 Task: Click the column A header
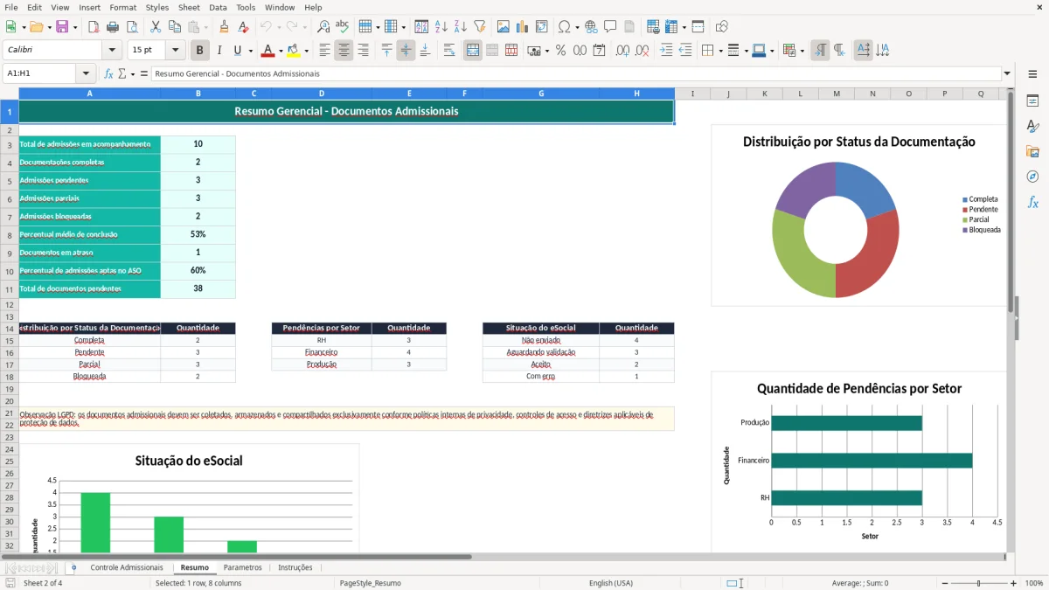[x=89, y=94]
